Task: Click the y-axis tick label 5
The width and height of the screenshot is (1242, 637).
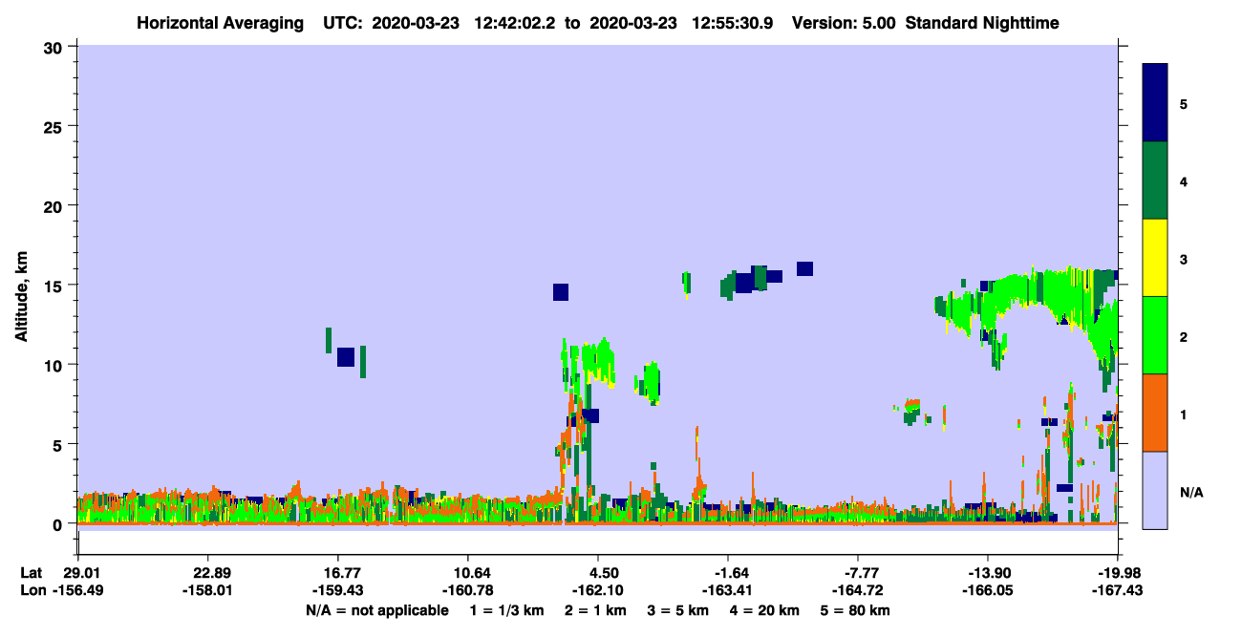Action: (x=59, y=444)
